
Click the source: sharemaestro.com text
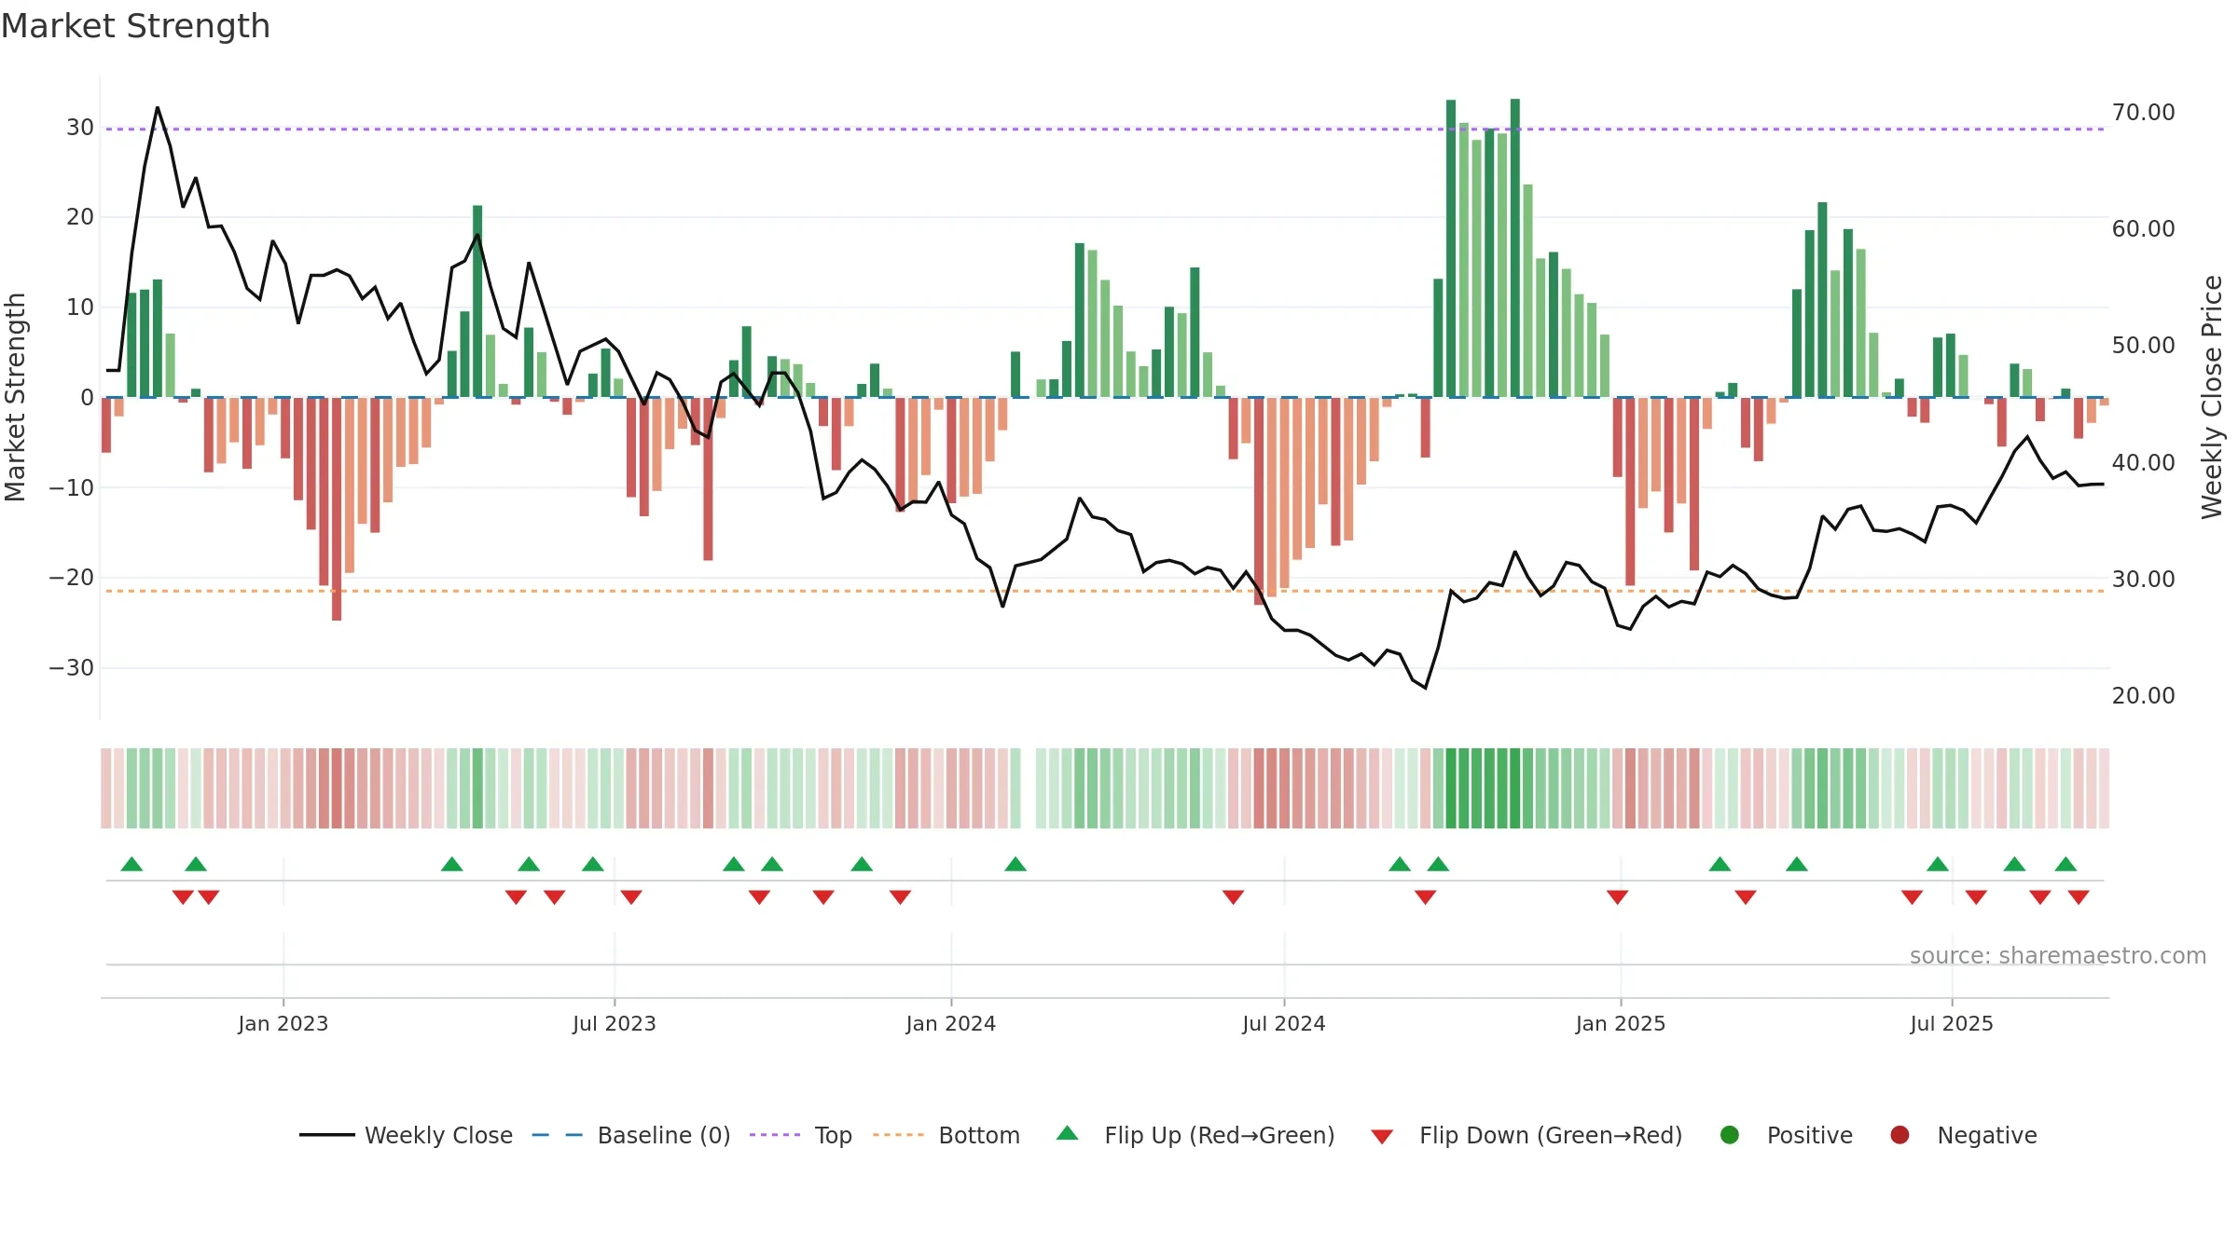tap(2058, 956)
